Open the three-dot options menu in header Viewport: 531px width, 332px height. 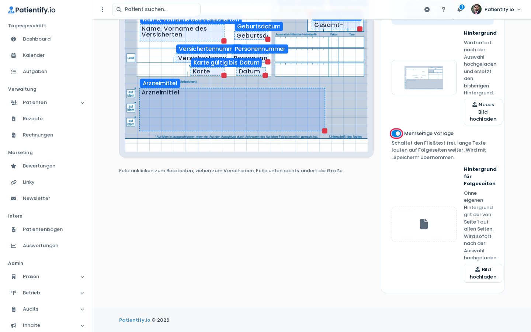coord(103,10)
